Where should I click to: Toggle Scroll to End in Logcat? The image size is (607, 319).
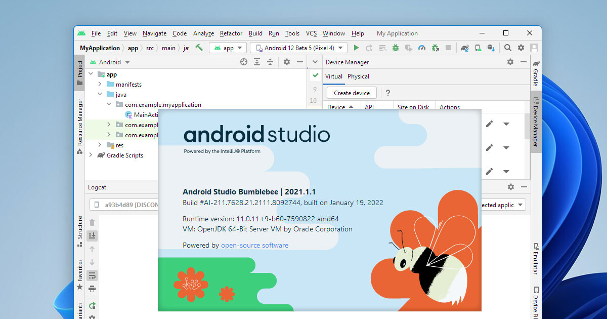point(92,236)
